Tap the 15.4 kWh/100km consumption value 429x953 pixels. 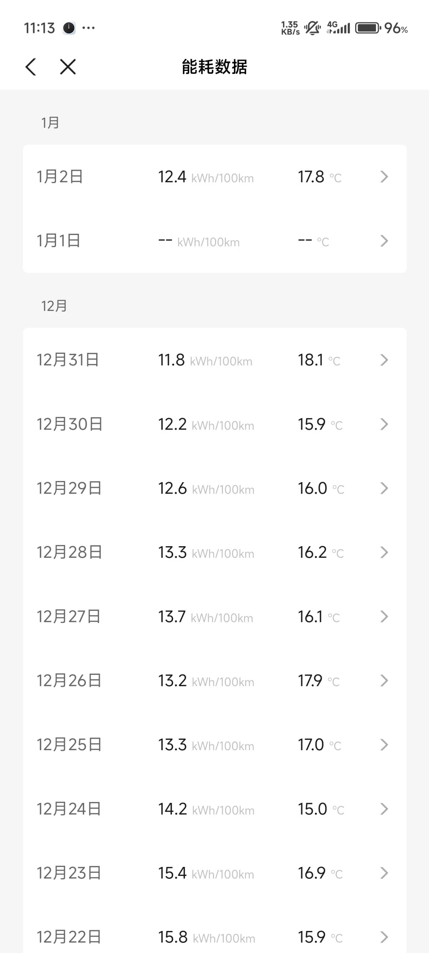click(x=206, y=873)
